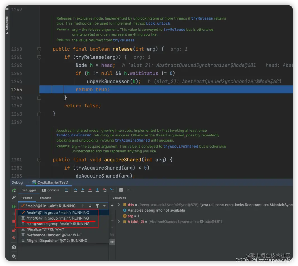Click Step Into blue arrow icon
298x266 pixels.
(x=83, y=190)
